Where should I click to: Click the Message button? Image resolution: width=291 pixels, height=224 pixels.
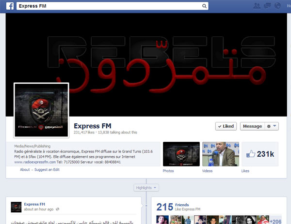(252, 126)
